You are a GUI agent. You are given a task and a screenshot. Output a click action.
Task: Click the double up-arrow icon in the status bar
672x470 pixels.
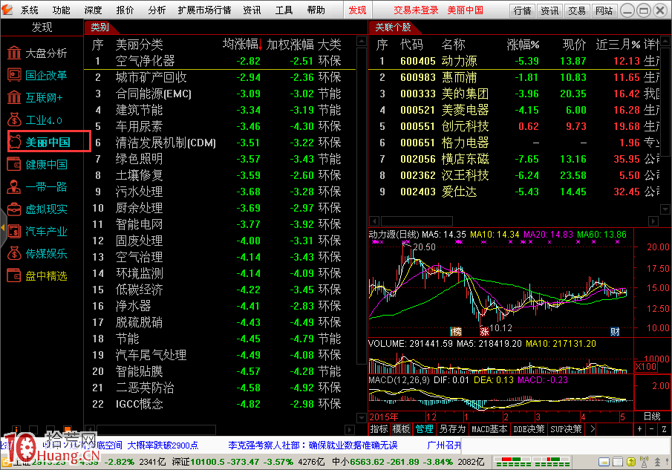pos(657,462)
